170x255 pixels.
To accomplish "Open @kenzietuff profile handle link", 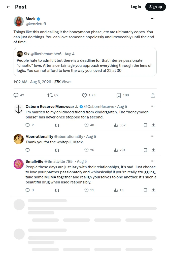I will click(x=36, y=24).
